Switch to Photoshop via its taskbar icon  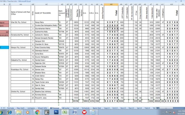pyautogui.click(x=56, y=112)
